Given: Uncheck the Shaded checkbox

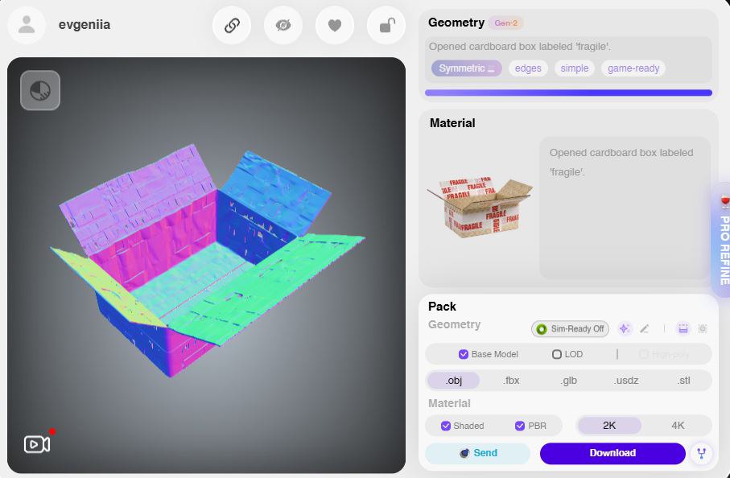Looking at the screenshot, I should pyautogui.click(x=446, y=426).
